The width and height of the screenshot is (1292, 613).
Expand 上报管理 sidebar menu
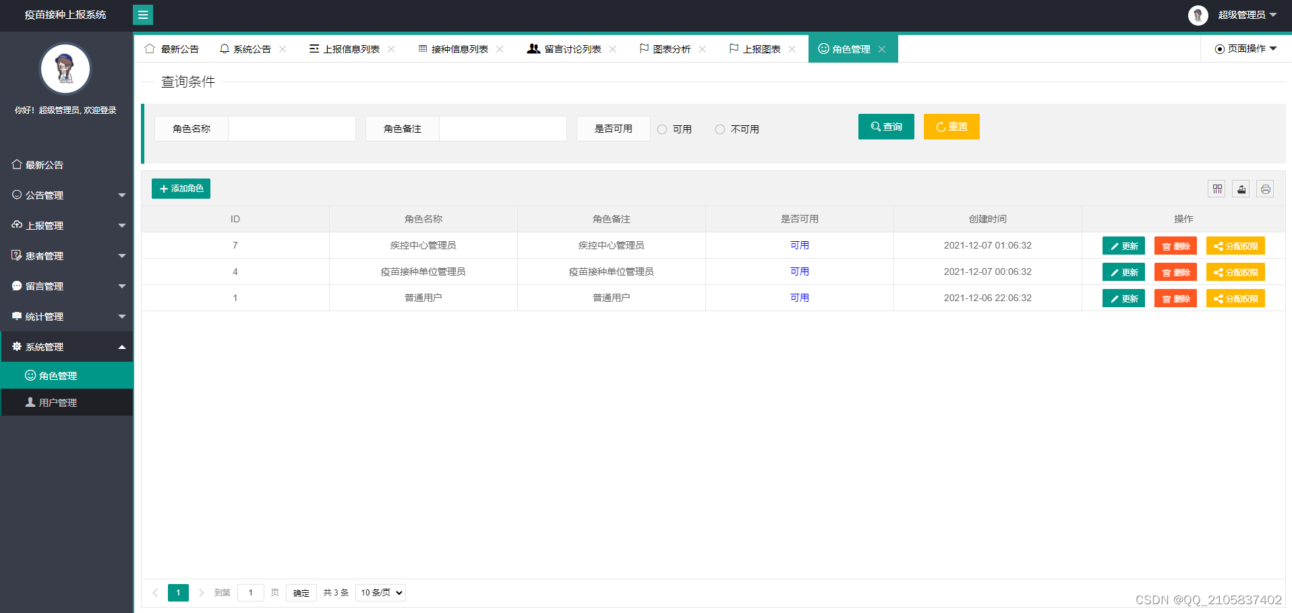coord(67,226)
